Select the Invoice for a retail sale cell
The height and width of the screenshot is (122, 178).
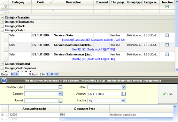point(141,115)
